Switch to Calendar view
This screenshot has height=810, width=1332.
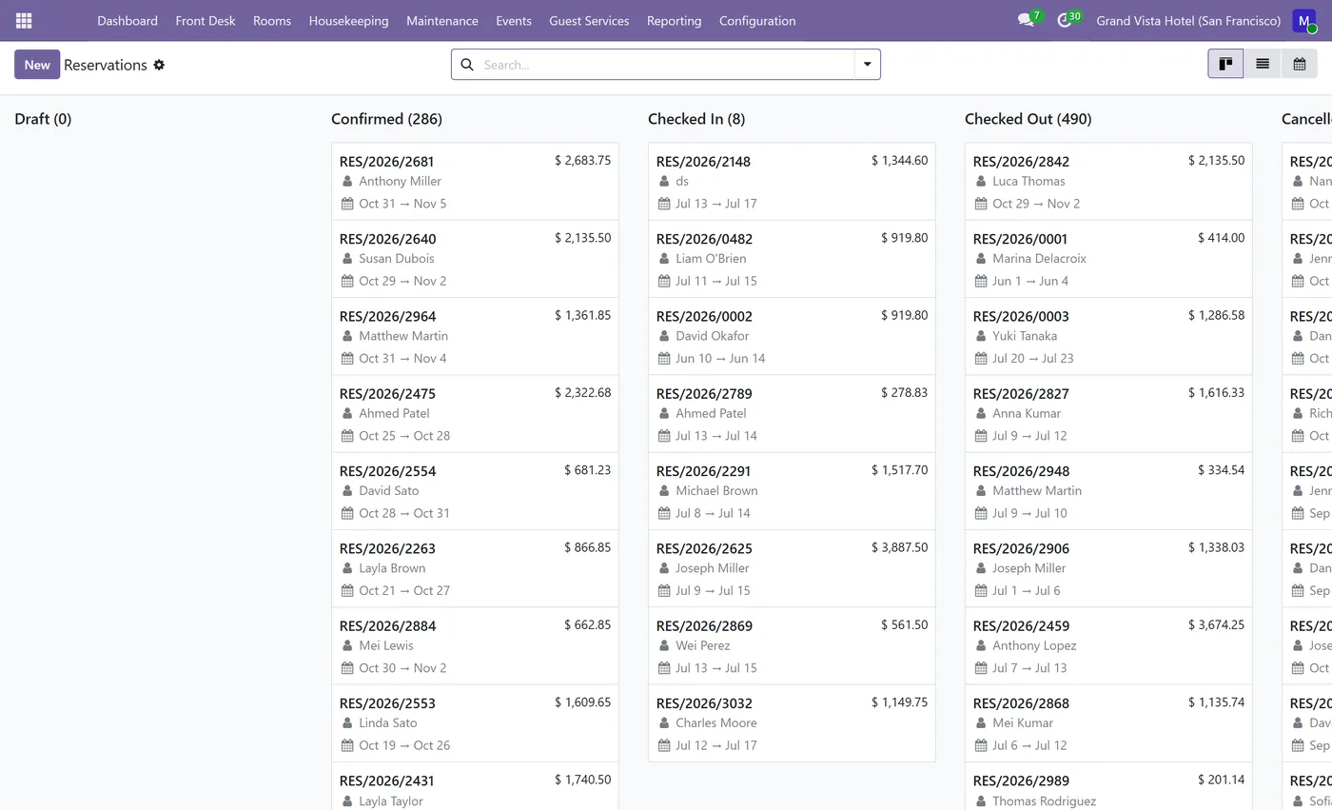[1300, 64]
